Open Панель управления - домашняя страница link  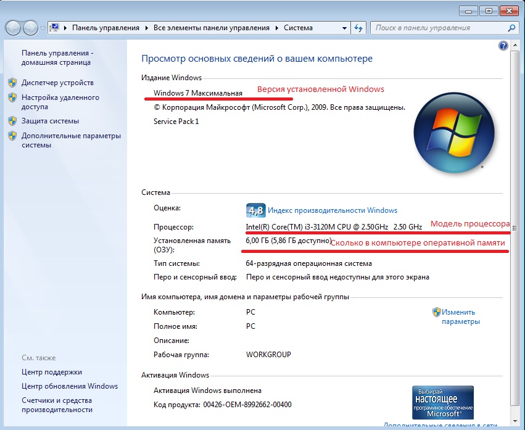[57, 57]
